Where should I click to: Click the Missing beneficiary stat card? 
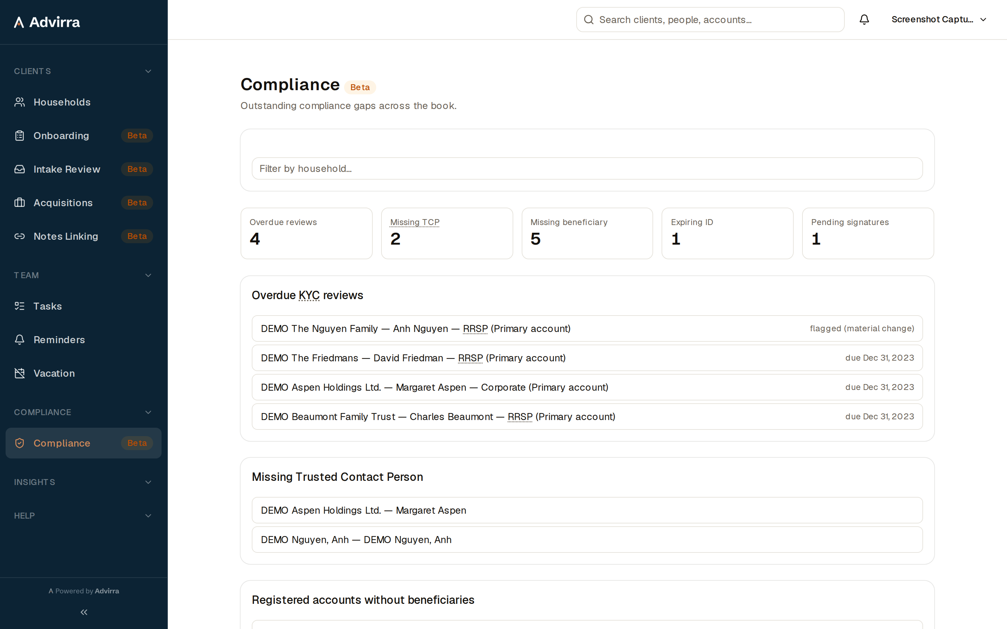(x=587, y=233)
